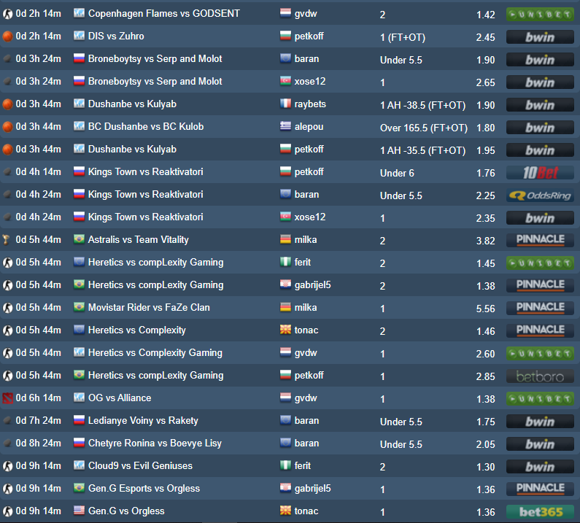Click the basketball icon beside DIS vs Zuhro

(x=7, y=36)
